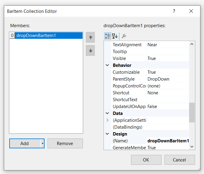Click the Remove button
Image resolution: width=204 pixels, height=174 pixels.
coord(65,143)
